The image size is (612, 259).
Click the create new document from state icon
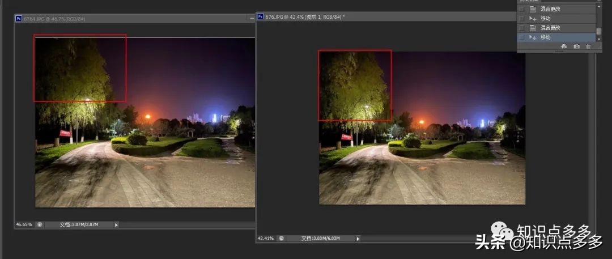tap(564, 46)
